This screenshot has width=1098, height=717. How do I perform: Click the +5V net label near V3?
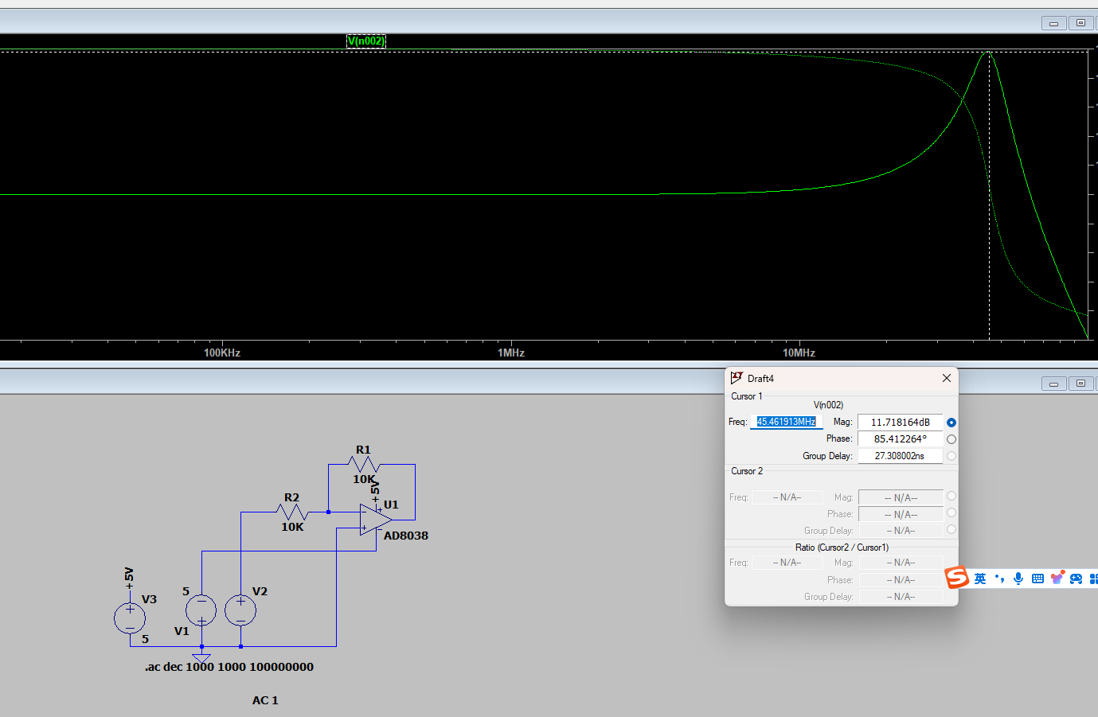point(129,579)
